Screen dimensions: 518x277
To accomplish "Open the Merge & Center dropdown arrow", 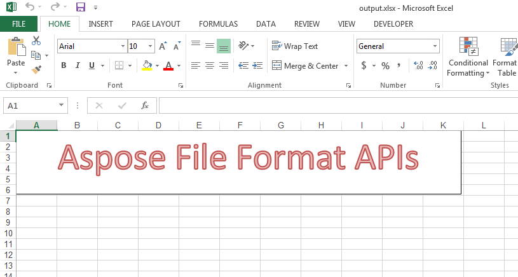I will [x=346, y=66].
